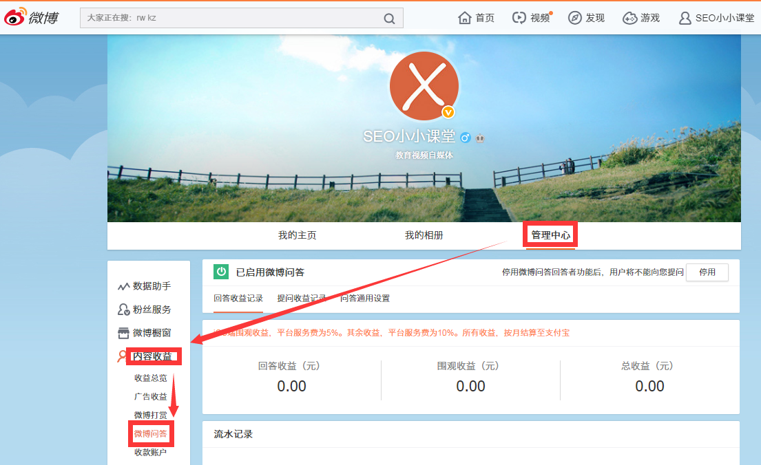Select 提问收益记录 tab
This screenshot has width=761, height=465.
click(302, 299)
